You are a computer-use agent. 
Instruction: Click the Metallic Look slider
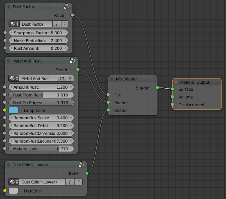(x=41, y=149)
